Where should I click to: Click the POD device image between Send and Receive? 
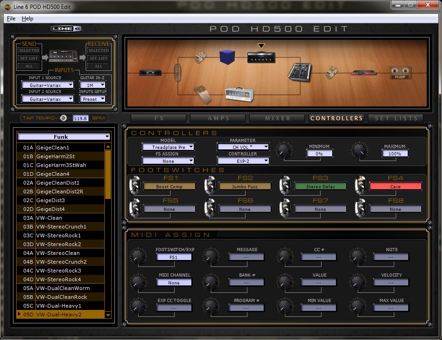pos(63,56)
